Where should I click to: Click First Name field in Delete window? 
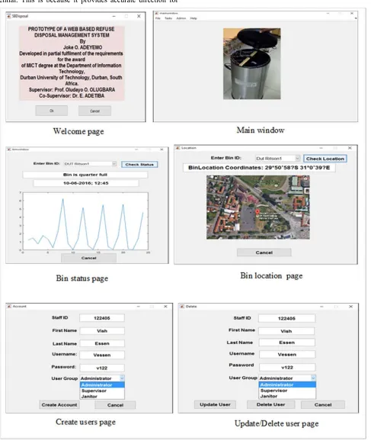click(286, 331)
